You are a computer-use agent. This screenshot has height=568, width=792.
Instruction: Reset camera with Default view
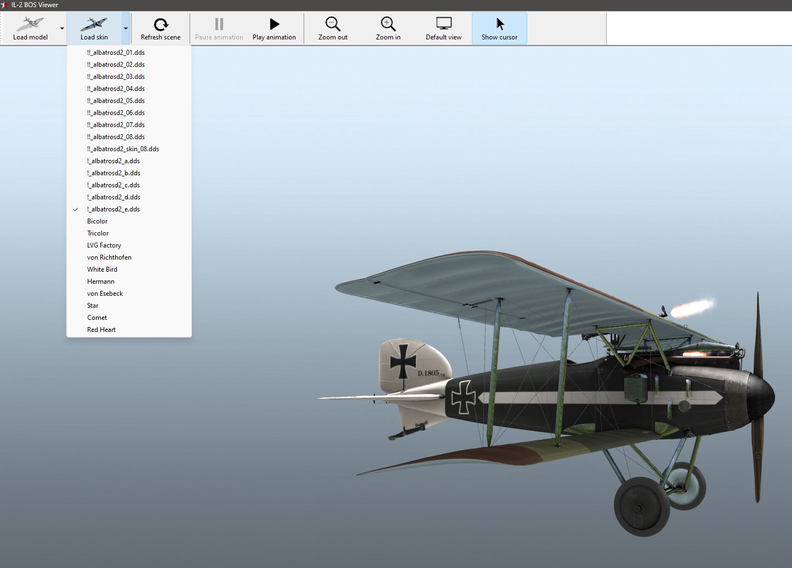[x=443, y=28]
